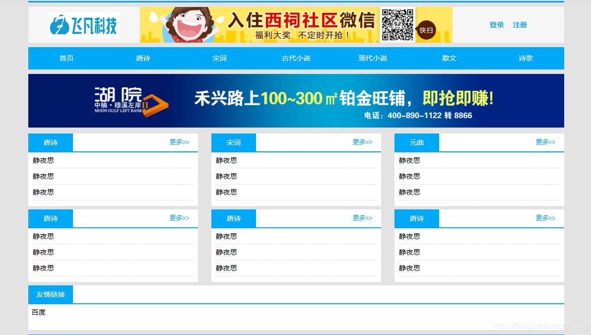Click the QR code in the top banner
The width and height of the screenshot is (591, 335).
397,25
